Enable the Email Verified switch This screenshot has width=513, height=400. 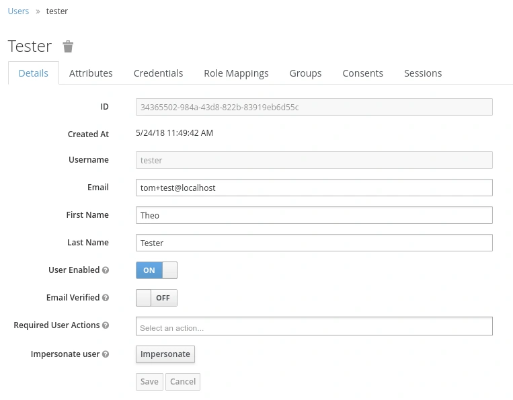[x=156, y=298]
